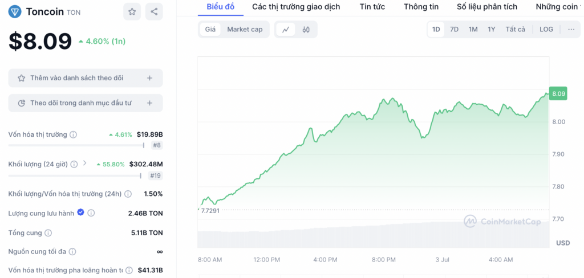Click info icon next to Khối lượng/Vốn hóa thị trường

(x=128, y=194)
